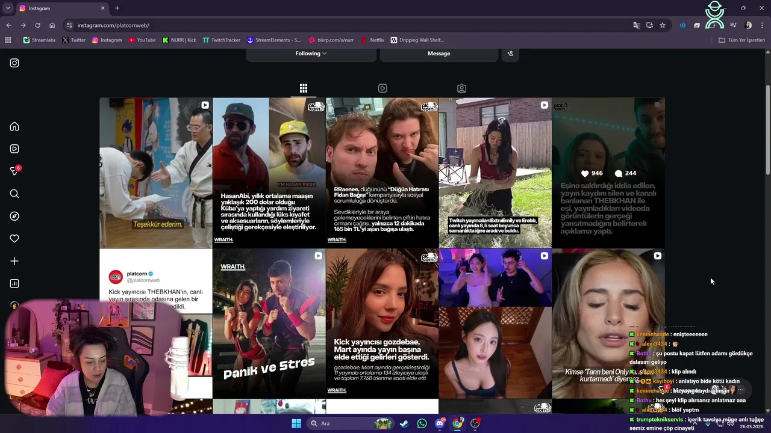Go back in browser
The width and height of the screenshot is (771, 433).
coord(8,25)
